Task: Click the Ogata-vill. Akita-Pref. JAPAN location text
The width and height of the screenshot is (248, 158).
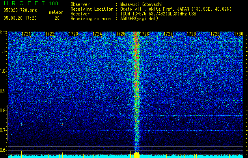Action: point(176,9)
